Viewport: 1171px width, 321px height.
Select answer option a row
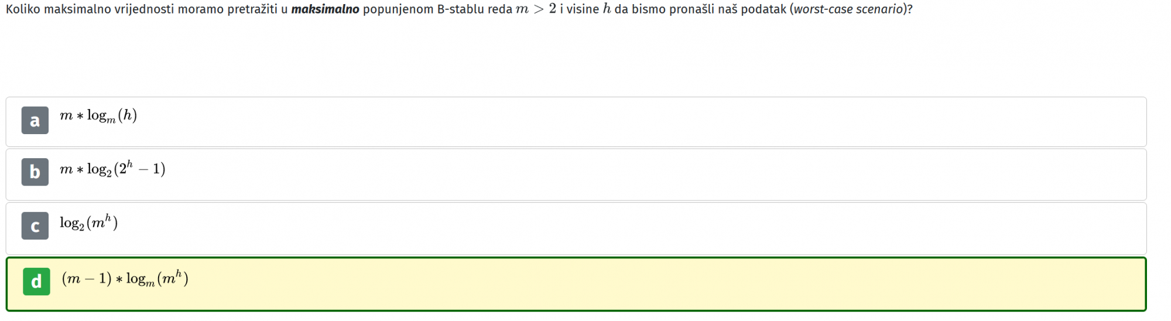click(x=576, y=122)
